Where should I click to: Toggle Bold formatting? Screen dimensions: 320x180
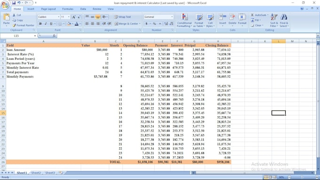(x=40, y=24)
